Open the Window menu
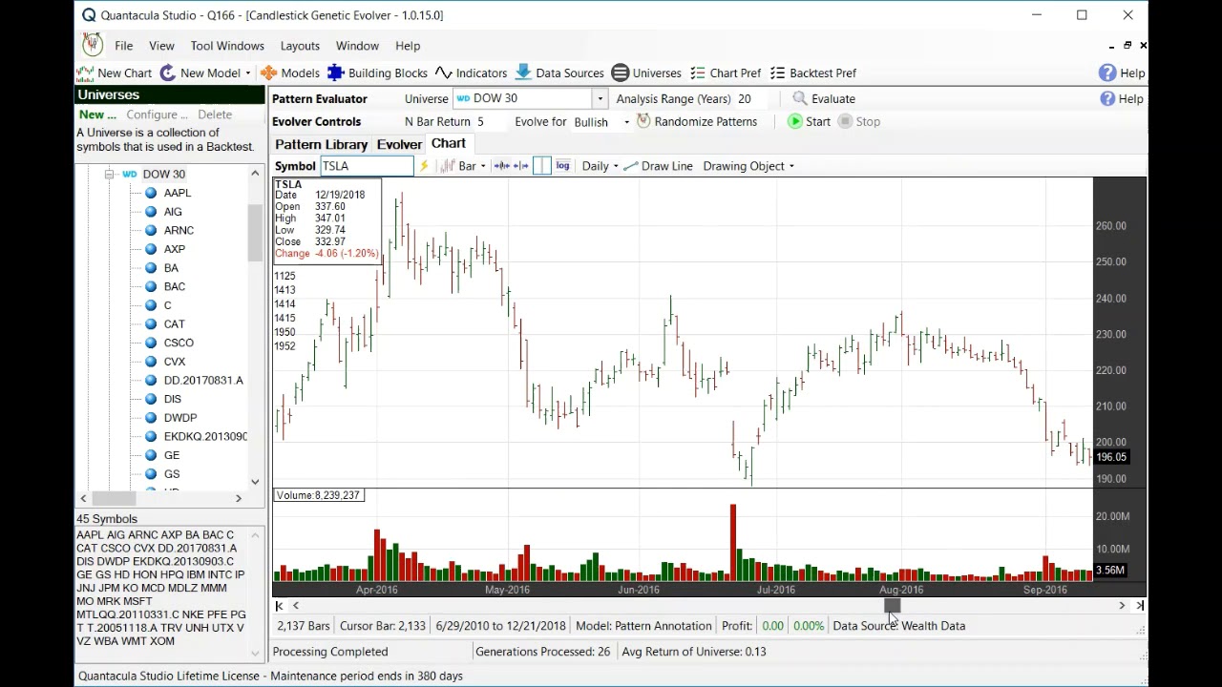 (x=357, y=46)
